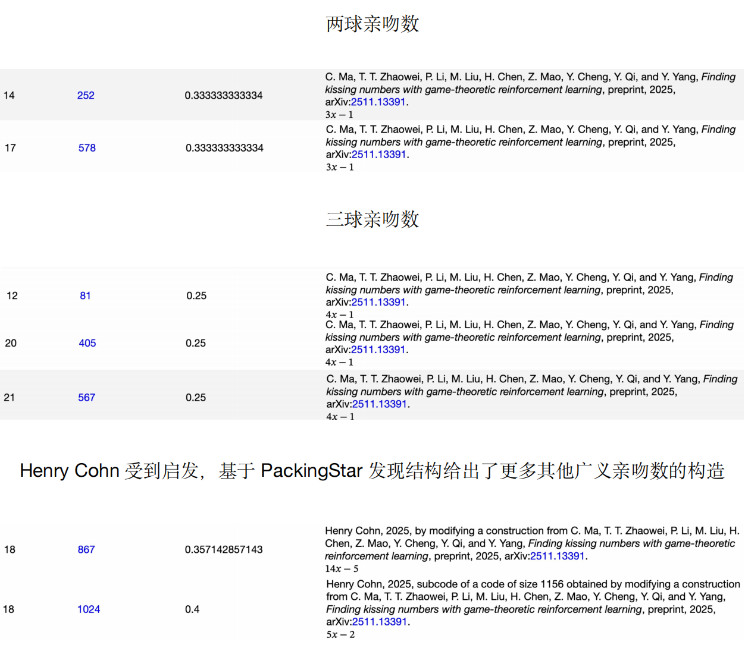Click the 两球亲吻数 section heading

372,24
